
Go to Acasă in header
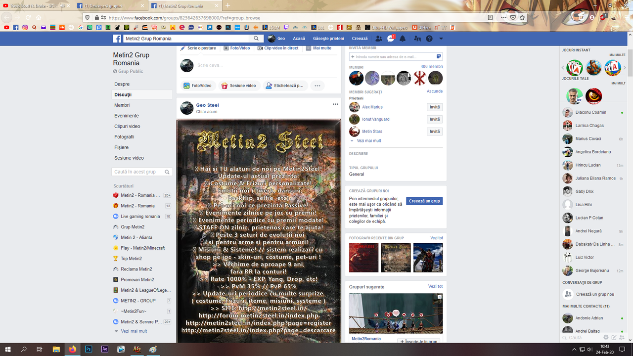(299, 39)
